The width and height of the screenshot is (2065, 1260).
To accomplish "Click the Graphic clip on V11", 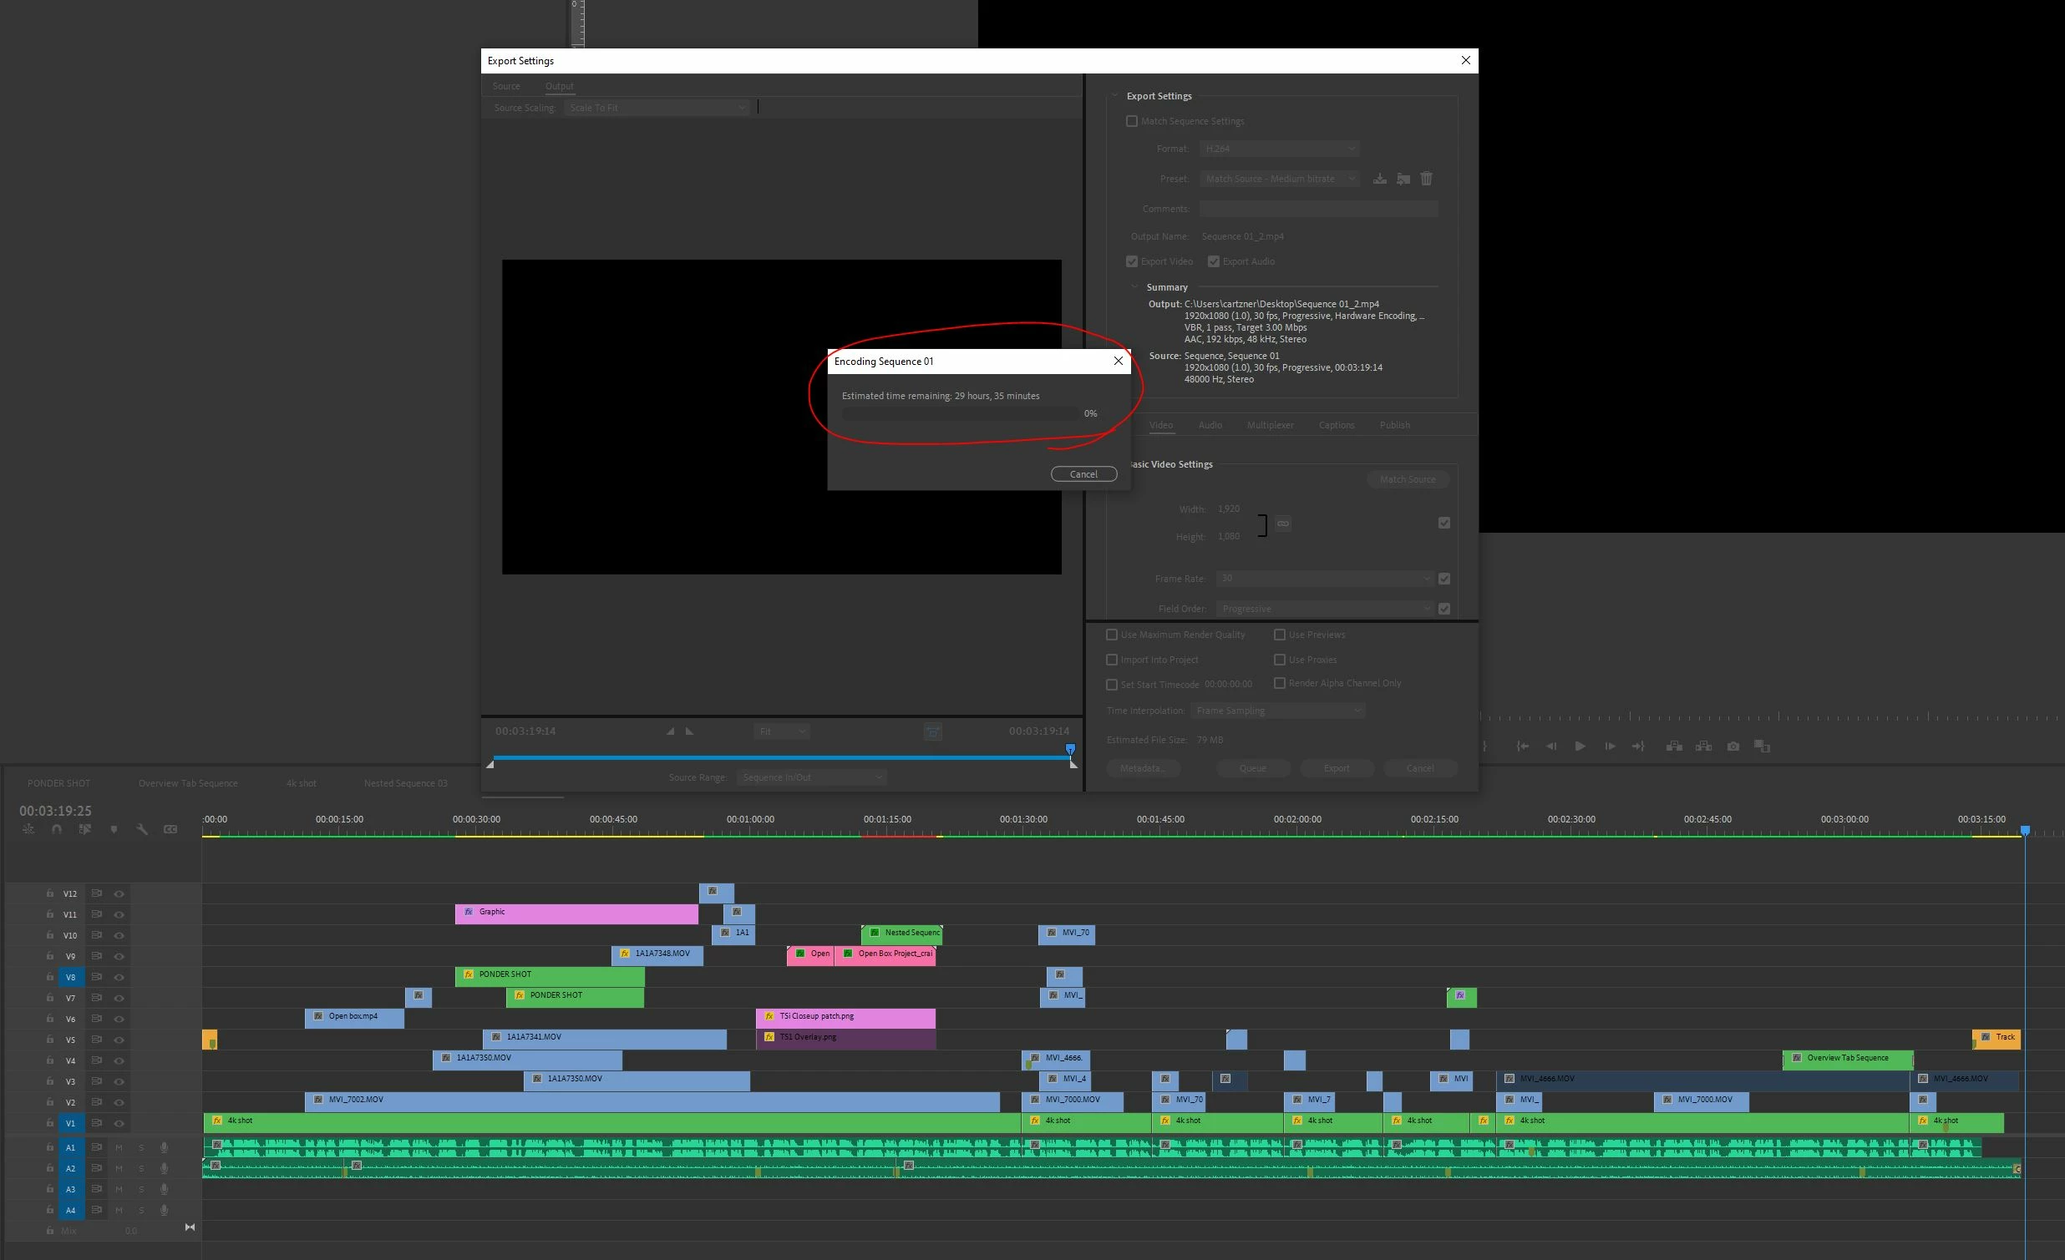I will coord(576,913).
